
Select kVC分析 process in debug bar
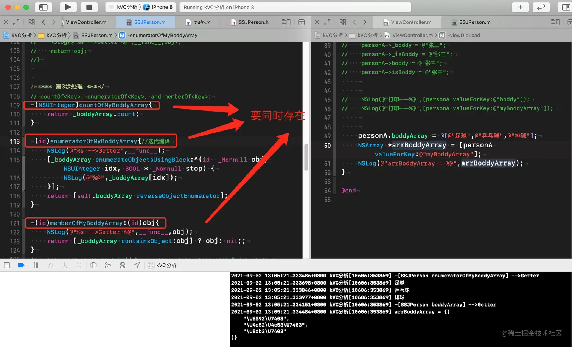click(x=162, y=265)
